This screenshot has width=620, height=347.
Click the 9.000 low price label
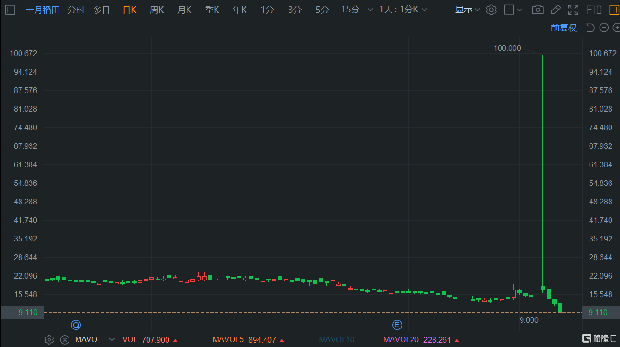coord(529,320)
